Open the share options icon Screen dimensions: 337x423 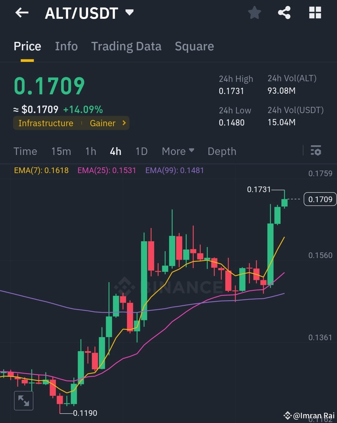coord(284,13)
